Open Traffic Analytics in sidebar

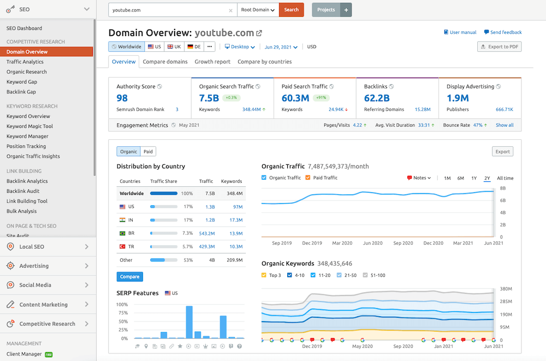click(x=25, y=62)
